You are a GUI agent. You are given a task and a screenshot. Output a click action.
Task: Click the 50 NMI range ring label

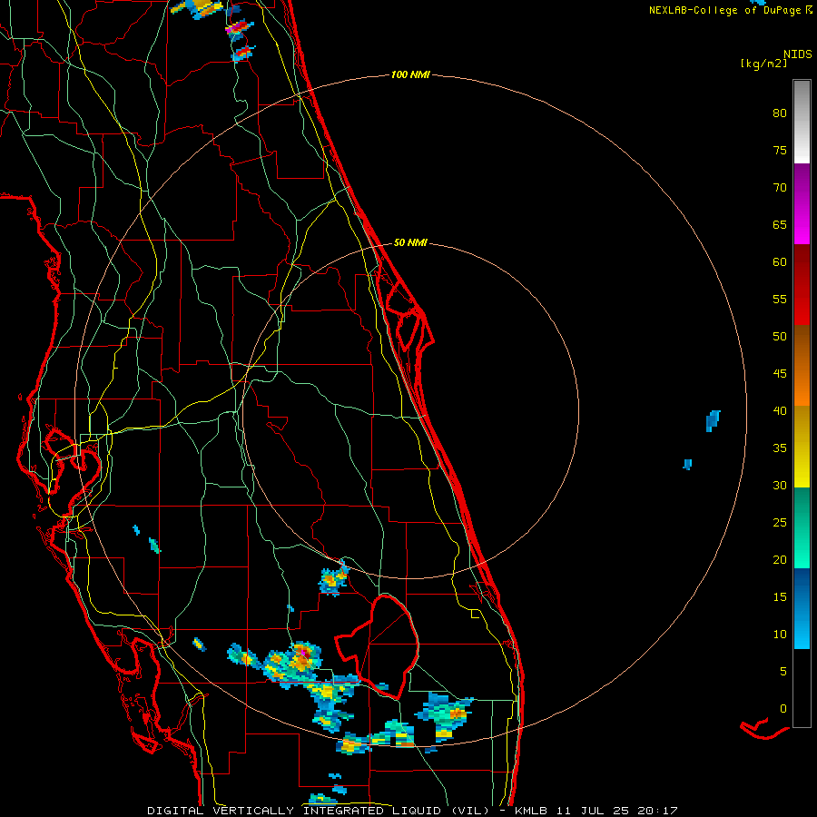(x=410, y=242)
